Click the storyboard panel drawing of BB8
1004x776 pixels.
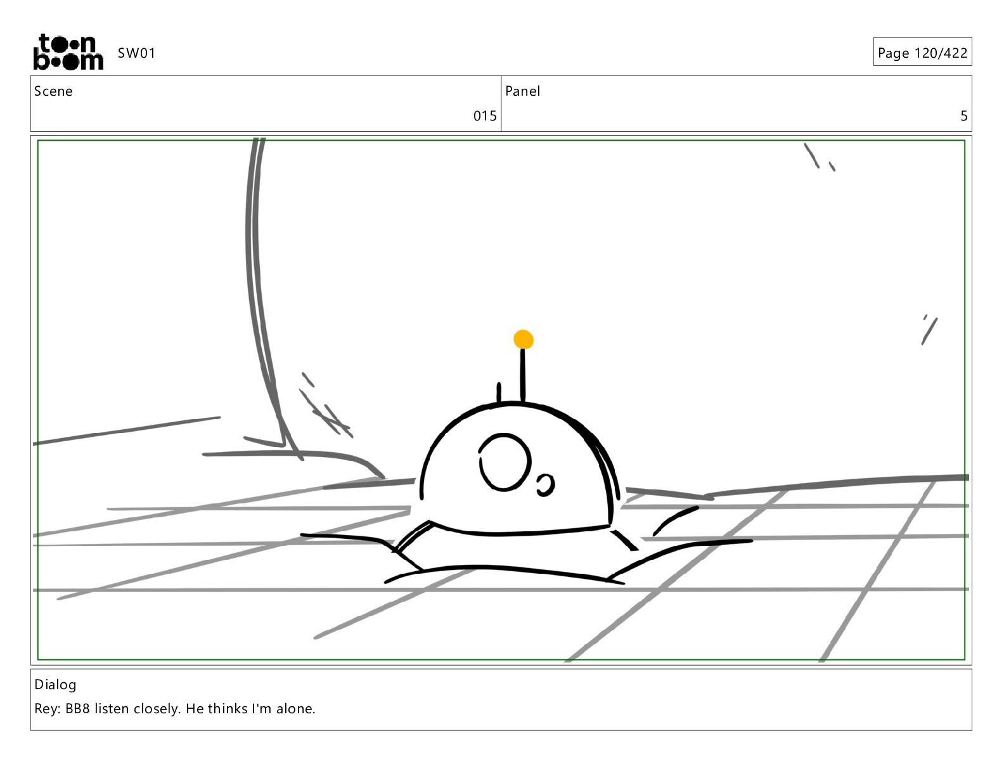point(501,400)
